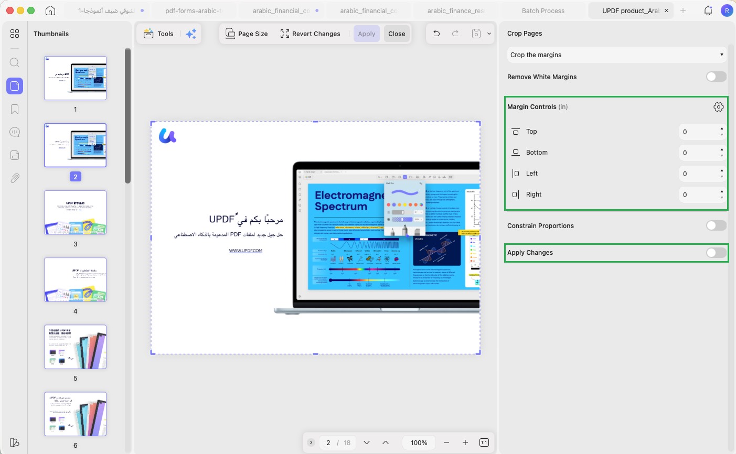The image size is (736, 454).
Task: Switch to the Batch Process tab
Action: tap(543, 10)
